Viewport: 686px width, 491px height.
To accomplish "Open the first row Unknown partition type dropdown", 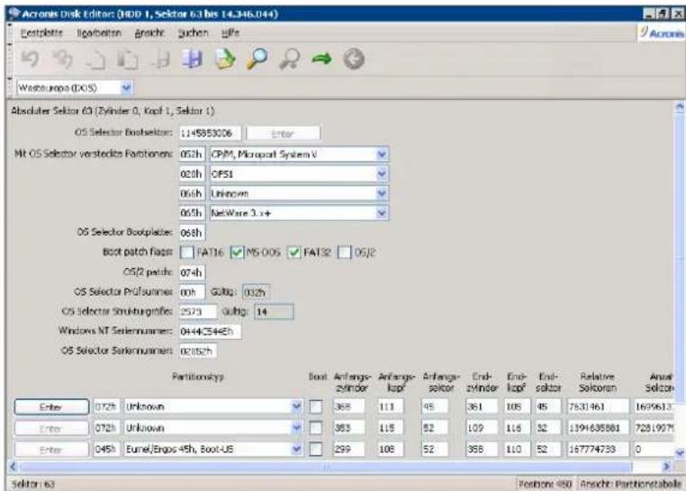I will coord(296,406).
